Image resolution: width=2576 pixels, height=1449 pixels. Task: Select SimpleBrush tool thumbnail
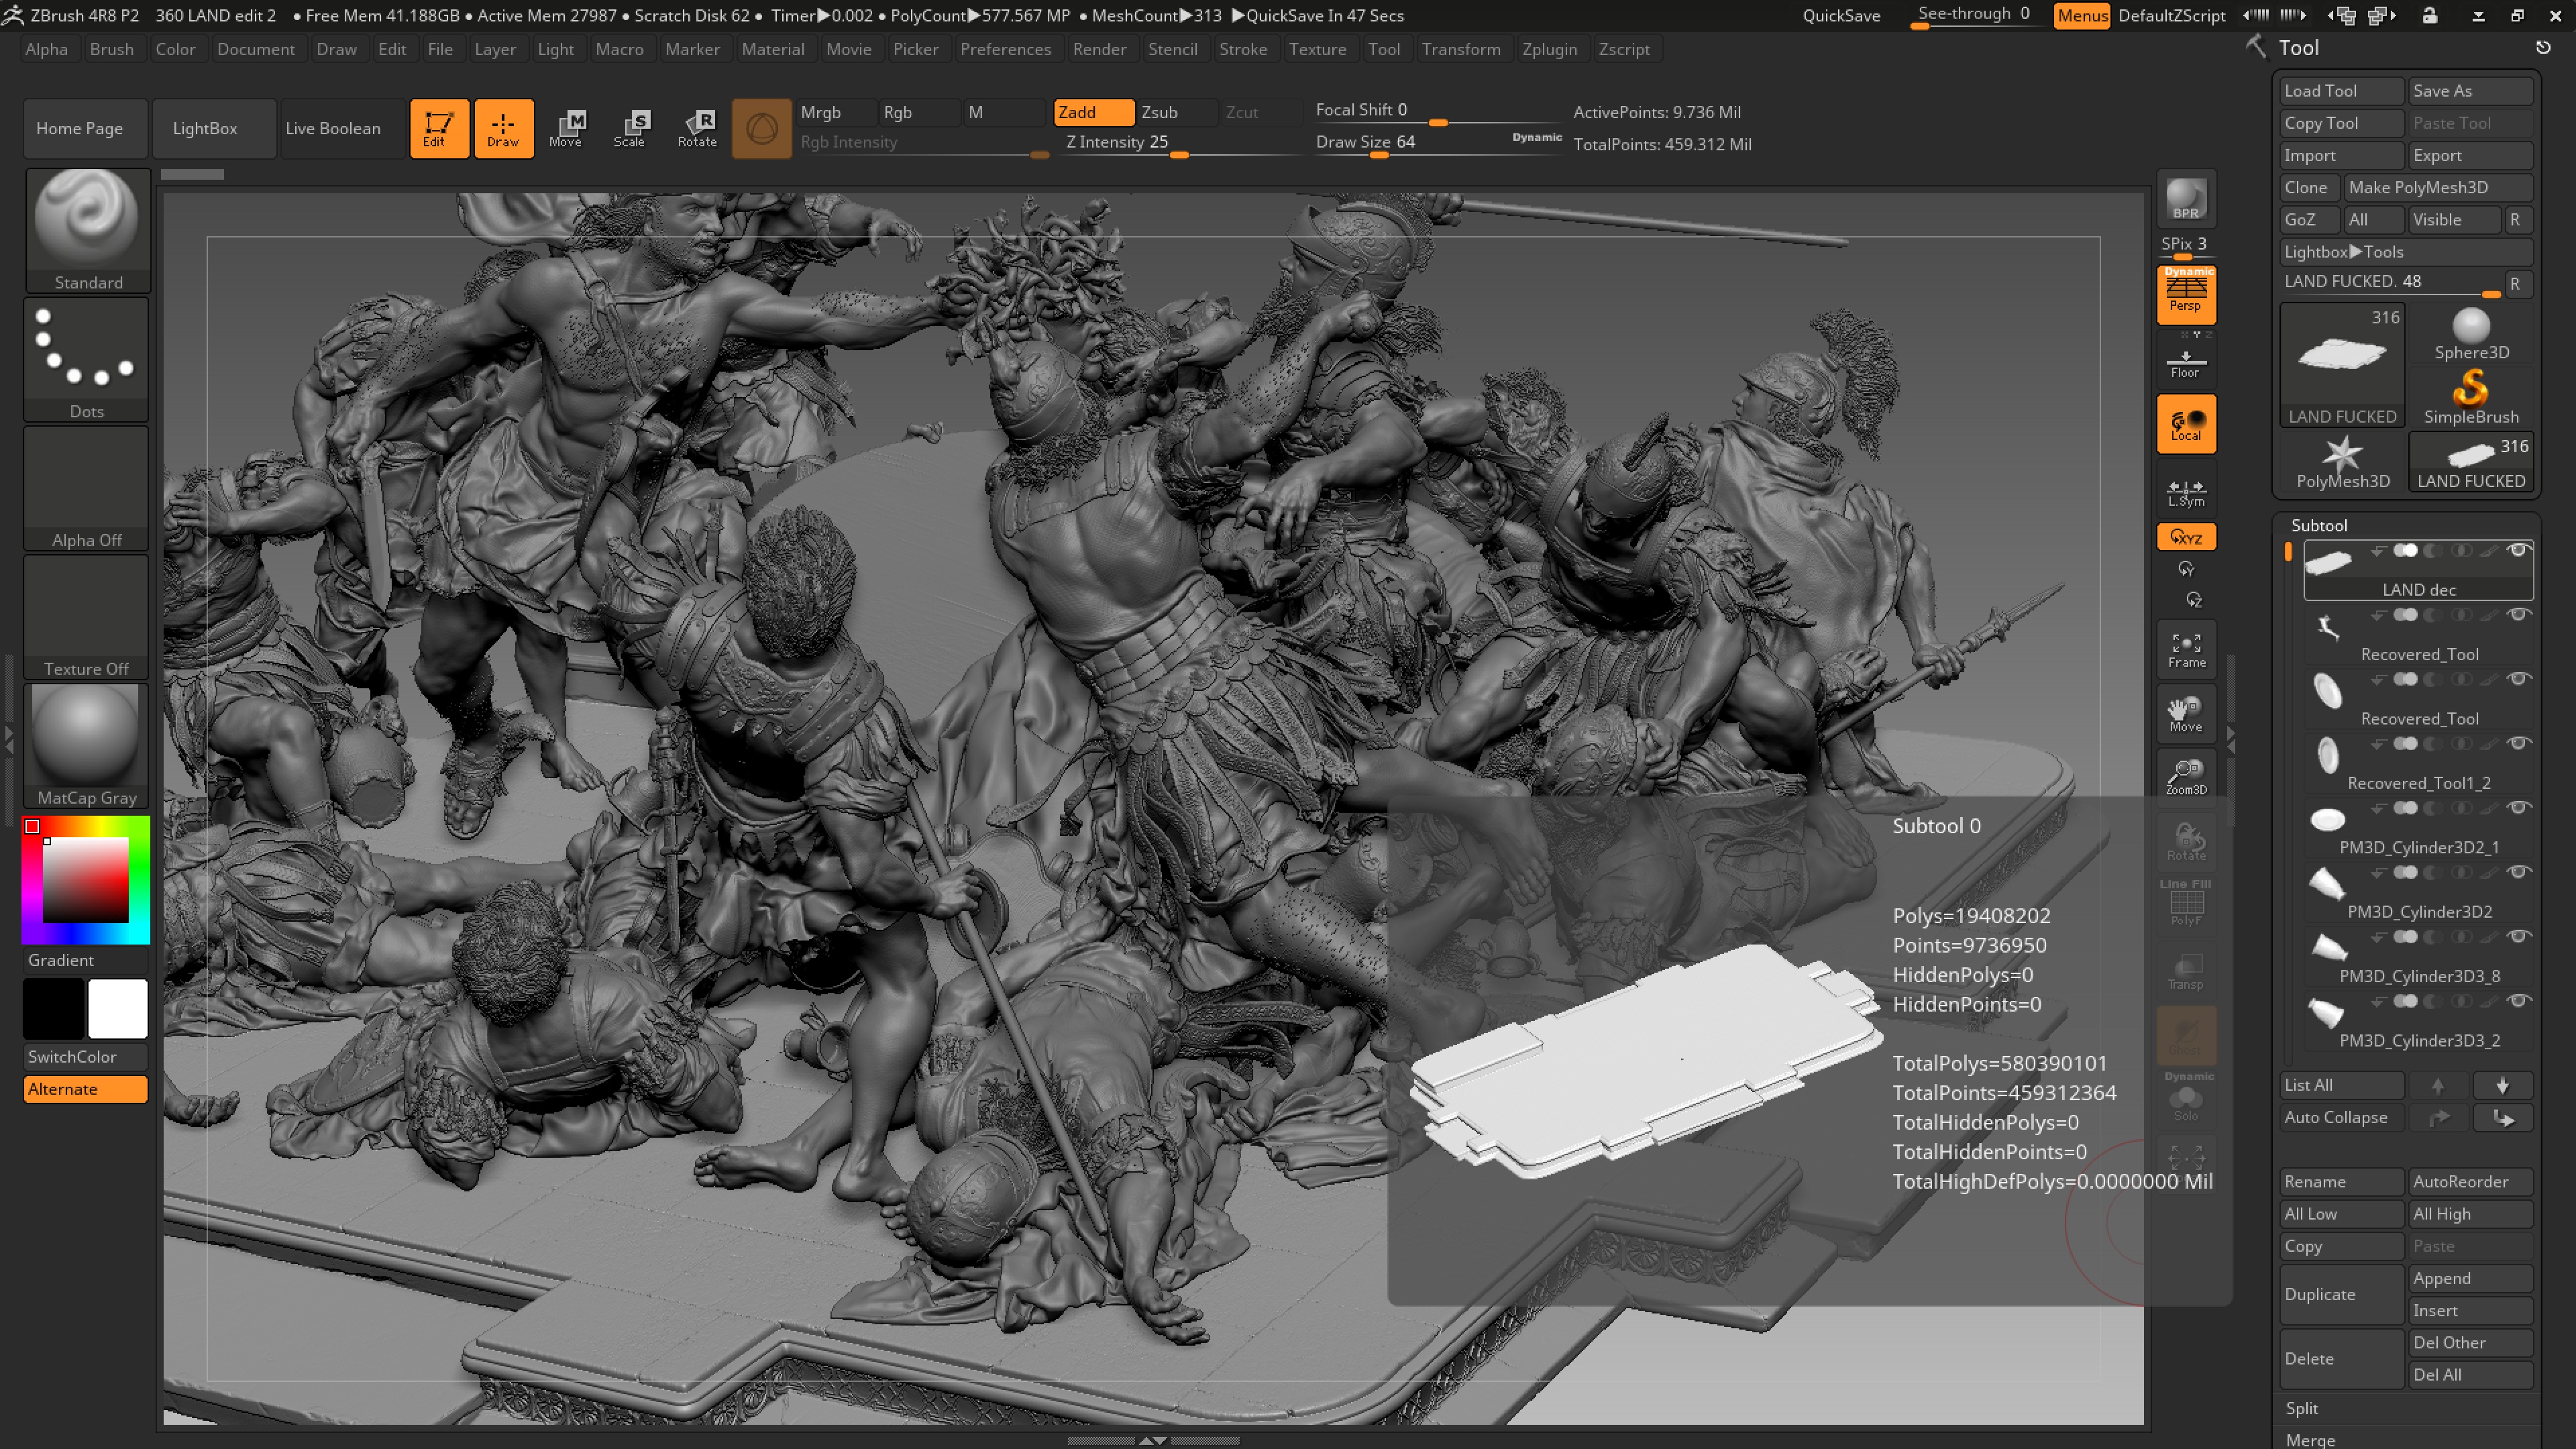[x=2471, y=398]
